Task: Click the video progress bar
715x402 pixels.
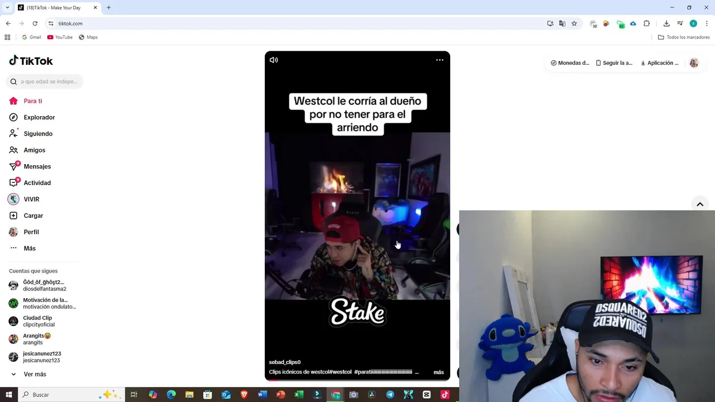Action: click(357, 380)
